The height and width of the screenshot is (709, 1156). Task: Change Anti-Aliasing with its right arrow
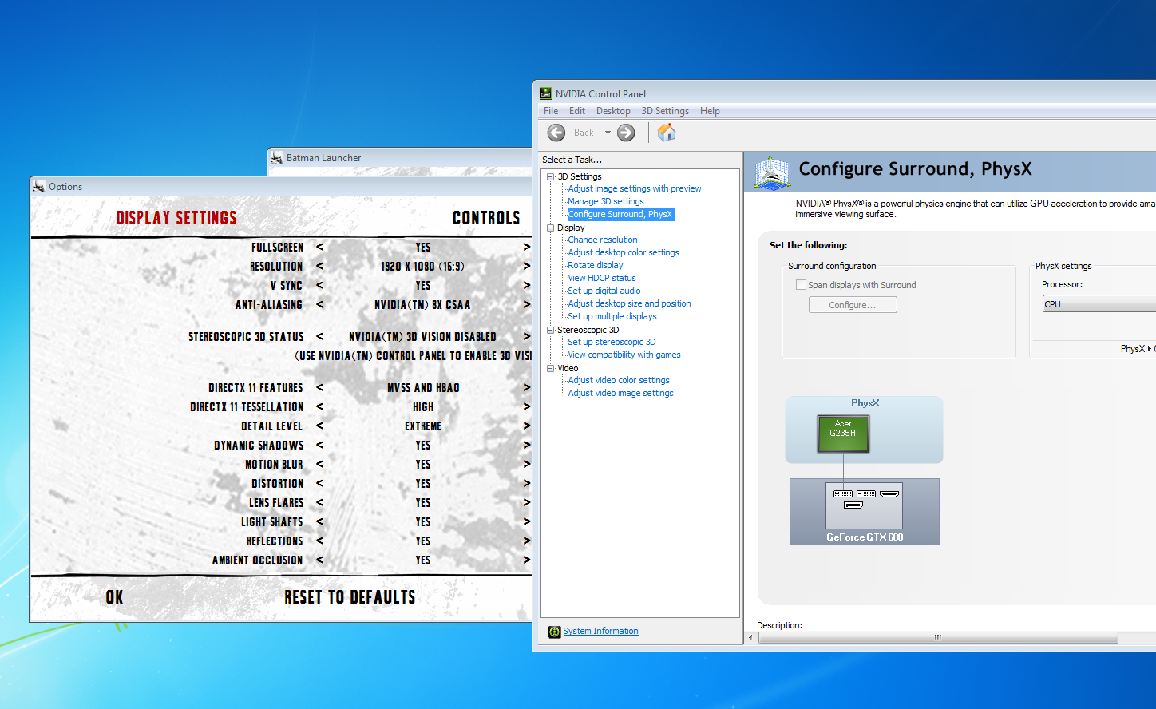526,305
